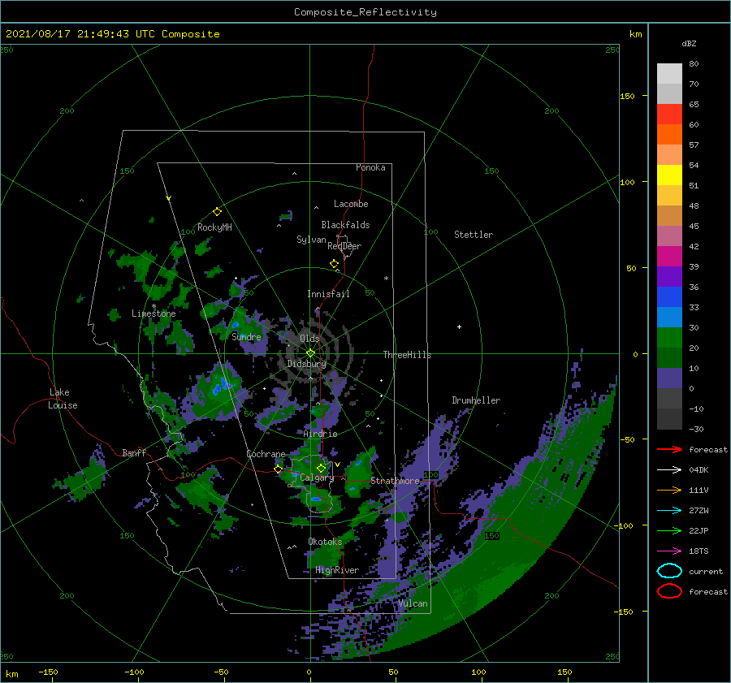Viewport: 731px width, 683px height.
Task: Click the Blackfalds city label
Action: coord(345,225)
